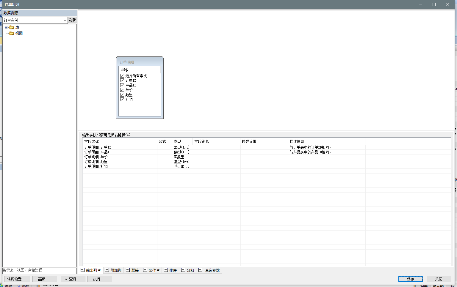Click the 视图 folder icon in tree

[x=12, y=33]
